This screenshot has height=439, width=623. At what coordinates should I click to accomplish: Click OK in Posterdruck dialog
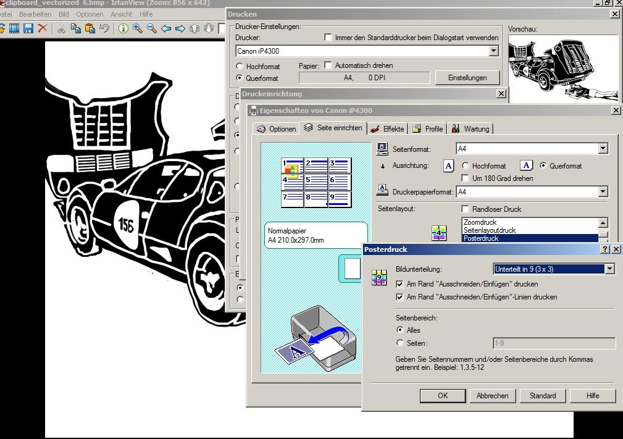(x=442, y=396)
